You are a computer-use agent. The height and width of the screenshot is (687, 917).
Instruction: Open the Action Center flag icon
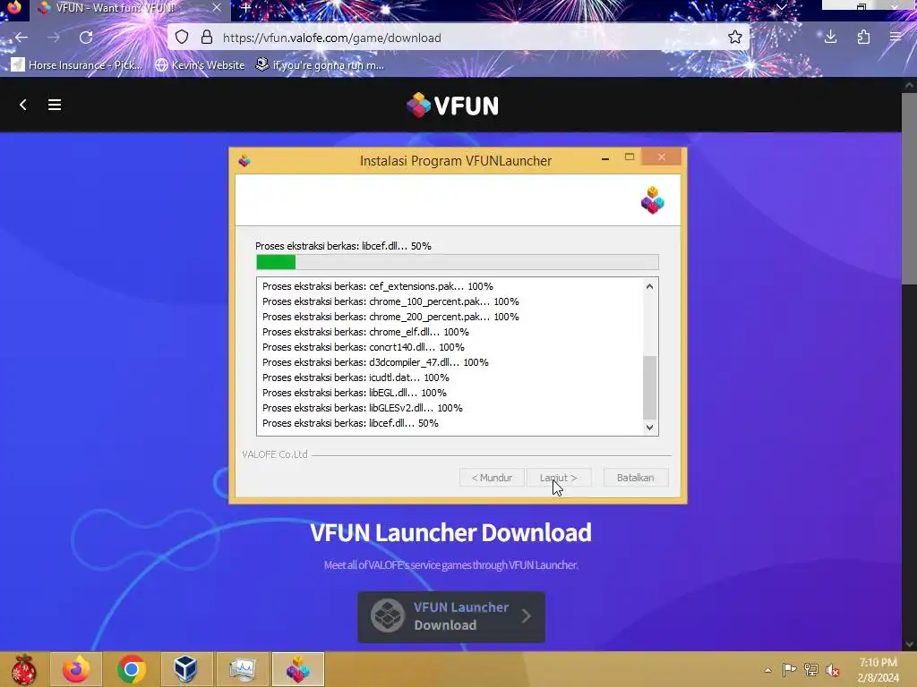(789, 669)
